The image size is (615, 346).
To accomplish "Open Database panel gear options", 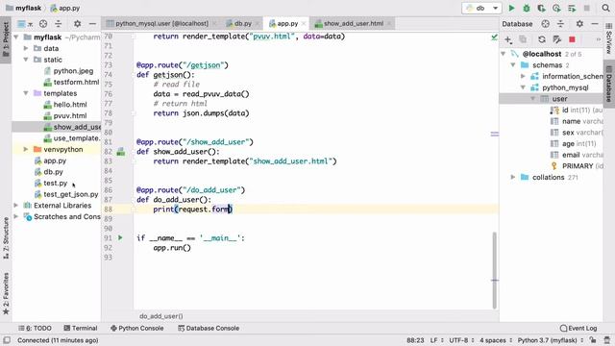I will pyautogui.click(x=579, y=24).
